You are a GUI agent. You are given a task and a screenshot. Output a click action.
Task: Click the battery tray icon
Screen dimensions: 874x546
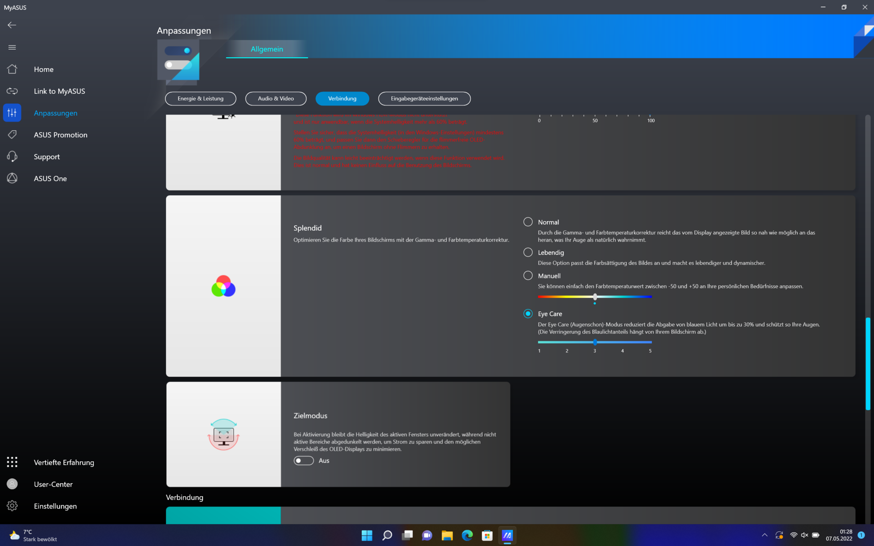pos(816,536)
